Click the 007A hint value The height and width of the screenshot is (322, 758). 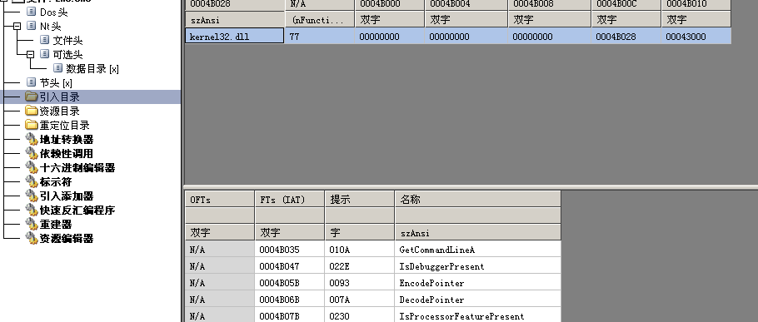coord(360,300)
